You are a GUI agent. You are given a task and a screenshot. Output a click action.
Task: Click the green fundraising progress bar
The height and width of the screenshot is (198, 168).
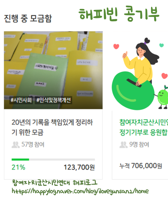pyautogui.click(x=53, y=159)
